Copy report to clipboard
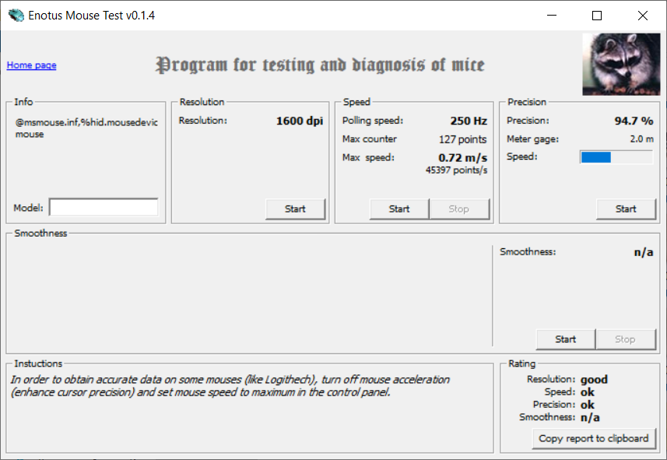 coord(593,438)
